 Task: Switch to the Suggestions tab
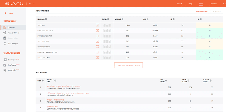(202, 12)
